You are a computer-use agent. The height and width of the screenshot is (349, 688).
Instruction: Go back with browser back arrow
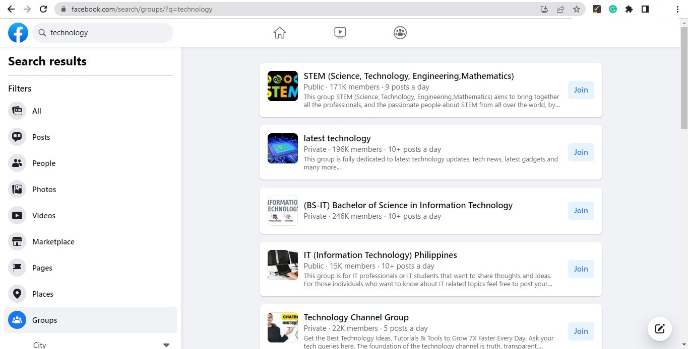[x=11, y=9]
